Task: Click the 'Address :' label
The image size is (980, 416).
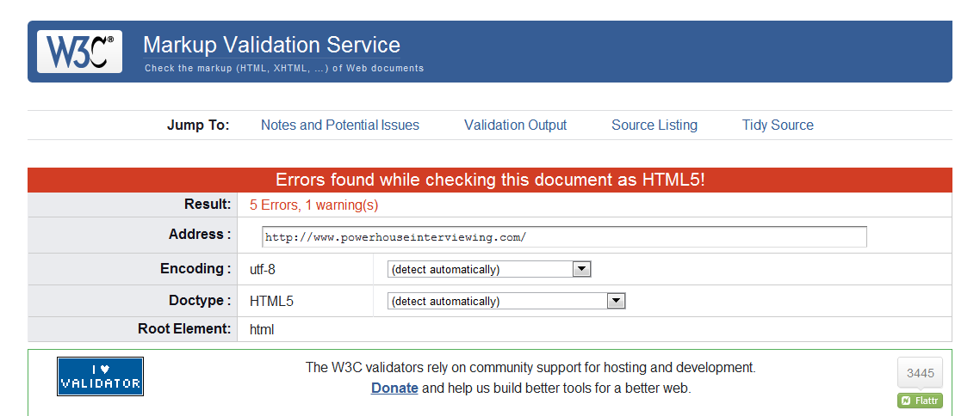Action: [200, 235]
